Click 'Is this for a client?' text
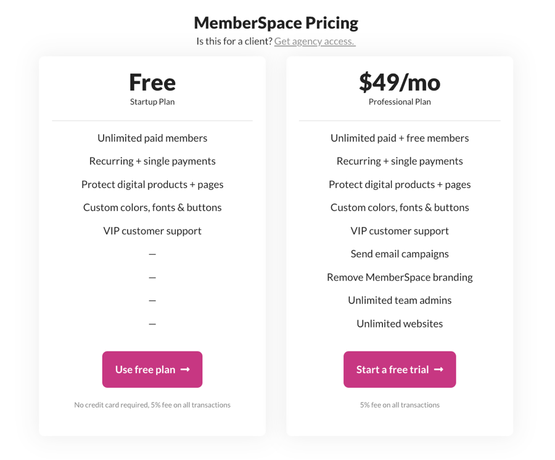 point(234,41)
